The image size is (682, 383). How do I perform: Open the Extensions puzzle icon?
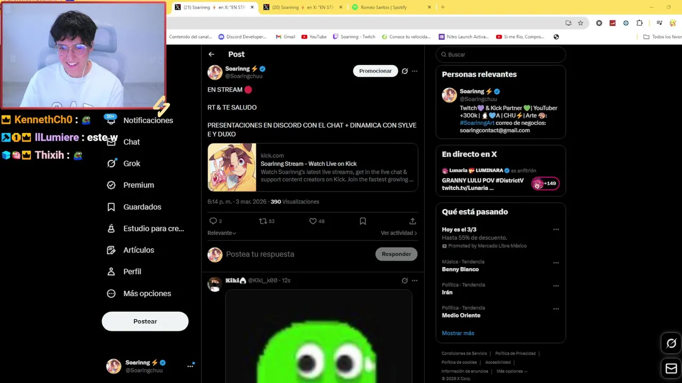[x=639, y=23]
